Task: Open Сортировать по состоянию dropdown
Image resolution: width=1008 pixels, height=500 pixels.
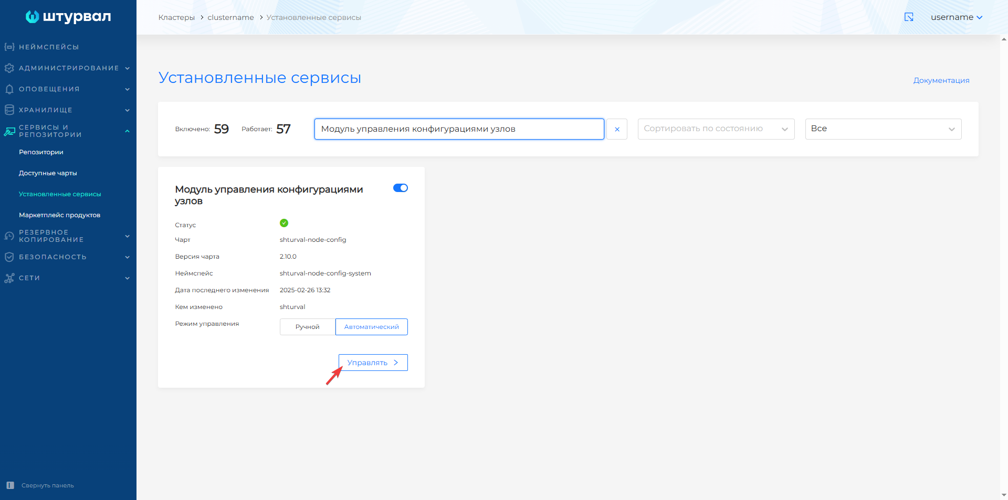Action: [716, 129]
